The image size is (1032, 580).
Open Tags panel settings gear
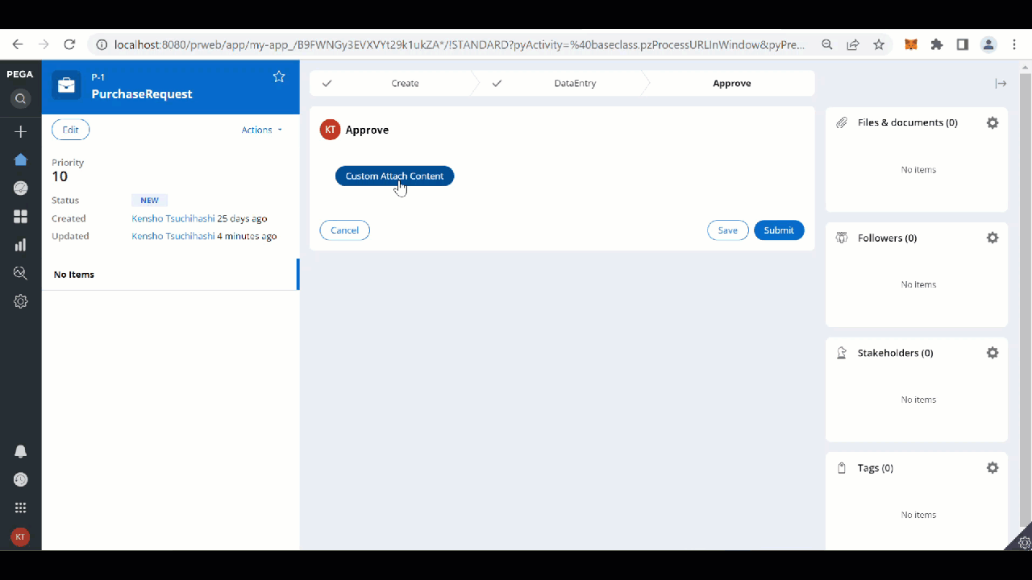pyautogui.click(x=992, y=467)
